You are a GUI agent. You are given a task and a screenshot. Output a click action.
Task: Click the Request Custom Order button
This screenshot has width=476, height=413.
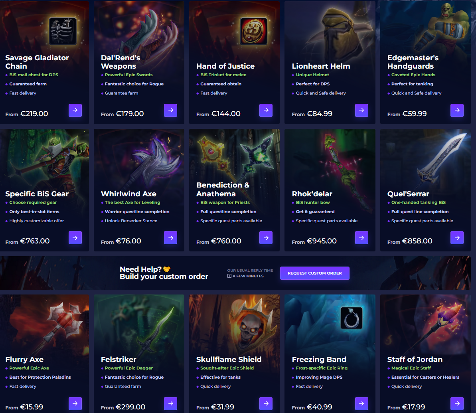314,273
